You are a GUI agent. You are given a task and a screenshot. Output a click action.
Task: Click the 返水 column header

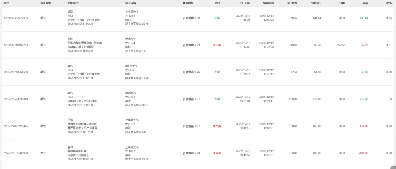click(389, 3)
